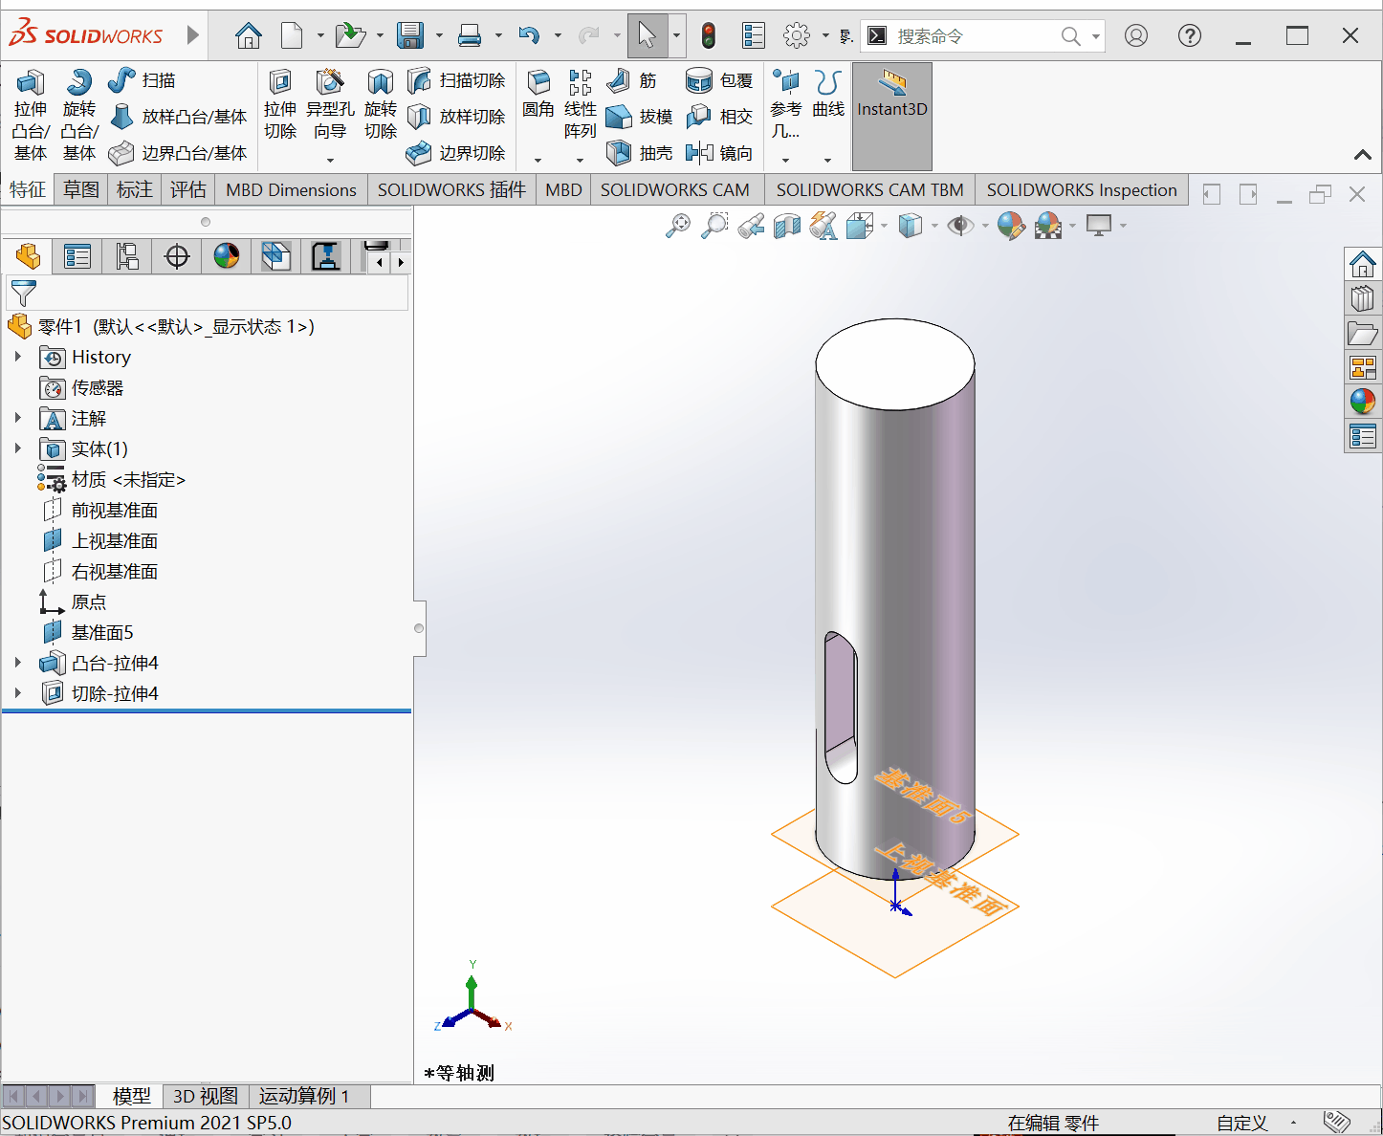Open the SOLIDWORKS CAM tab
The height and width of the screenshot is (1136, 1383).
coord(674,189)
